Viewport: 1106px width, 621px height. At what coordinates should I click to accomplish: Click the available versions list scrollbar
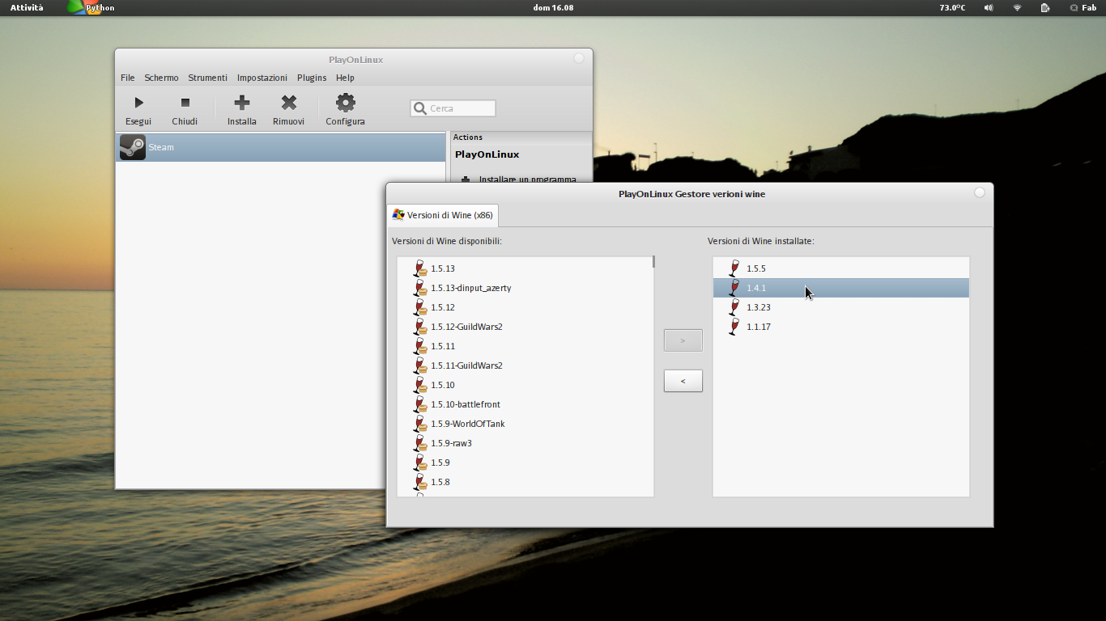(653, 262)
